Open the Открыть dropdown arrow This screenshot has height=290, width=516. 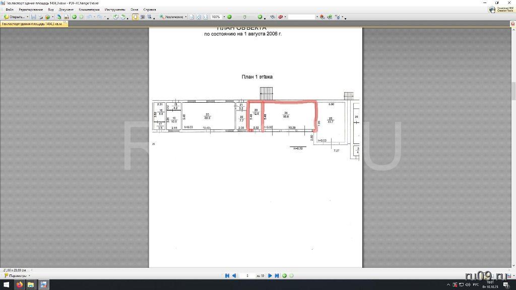coord(28,17)
